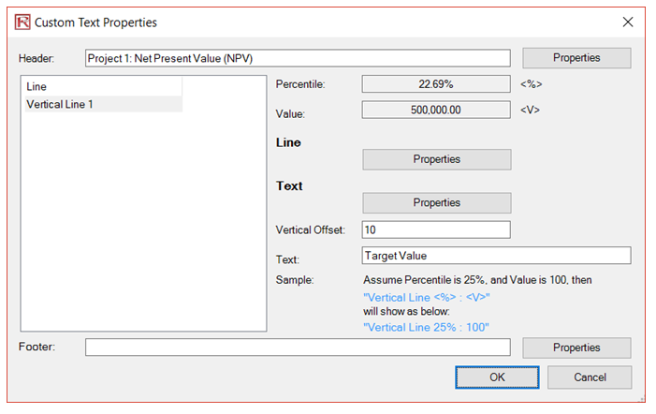This screenshot has width=656, height=414.
Task: Select Vertical Line 1 in the list
Action: click(x=103, y=104)
